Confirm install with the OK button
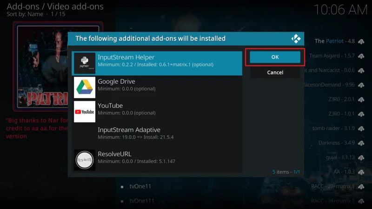372x209 pixels. click(x=275, y=57)
